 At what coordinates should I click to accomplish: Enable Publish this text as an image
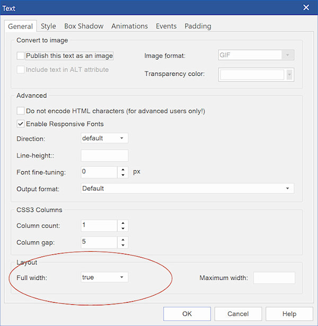(x=21, y=56)
